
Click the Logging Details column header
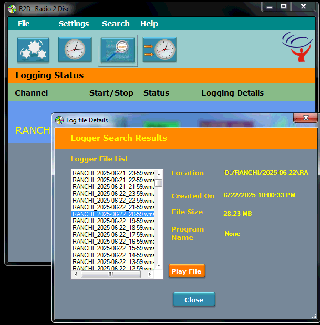pyautogui.click(x=232, y=93)
